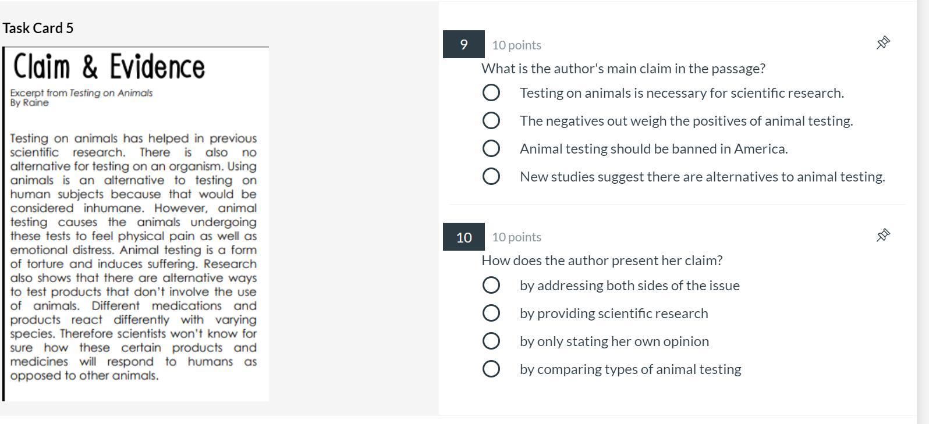Select 'Testing on animals is necessary for scientific research'

tap(491, 92)
